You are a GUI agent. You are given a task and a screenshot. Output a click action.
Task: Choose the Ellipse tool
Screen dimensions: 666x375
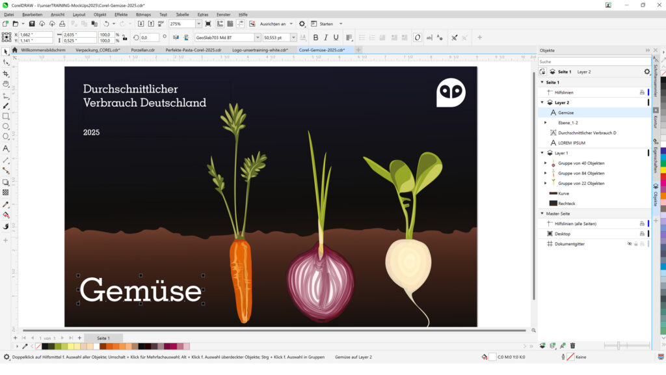(x=5, y=126)
